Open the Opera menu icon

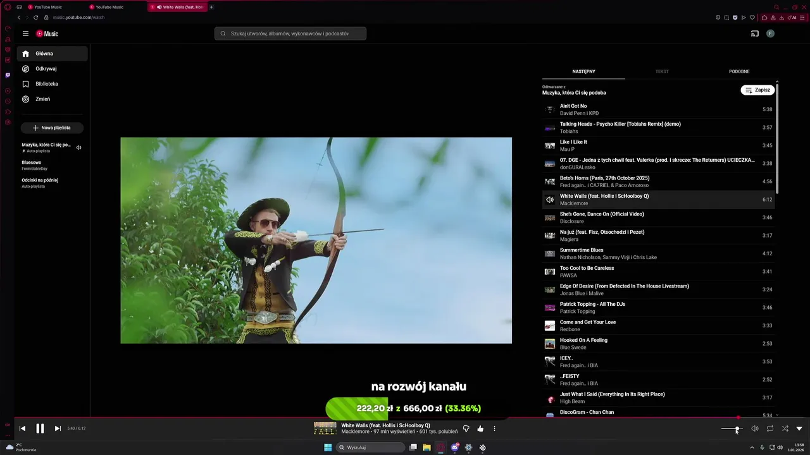[8, 7]
